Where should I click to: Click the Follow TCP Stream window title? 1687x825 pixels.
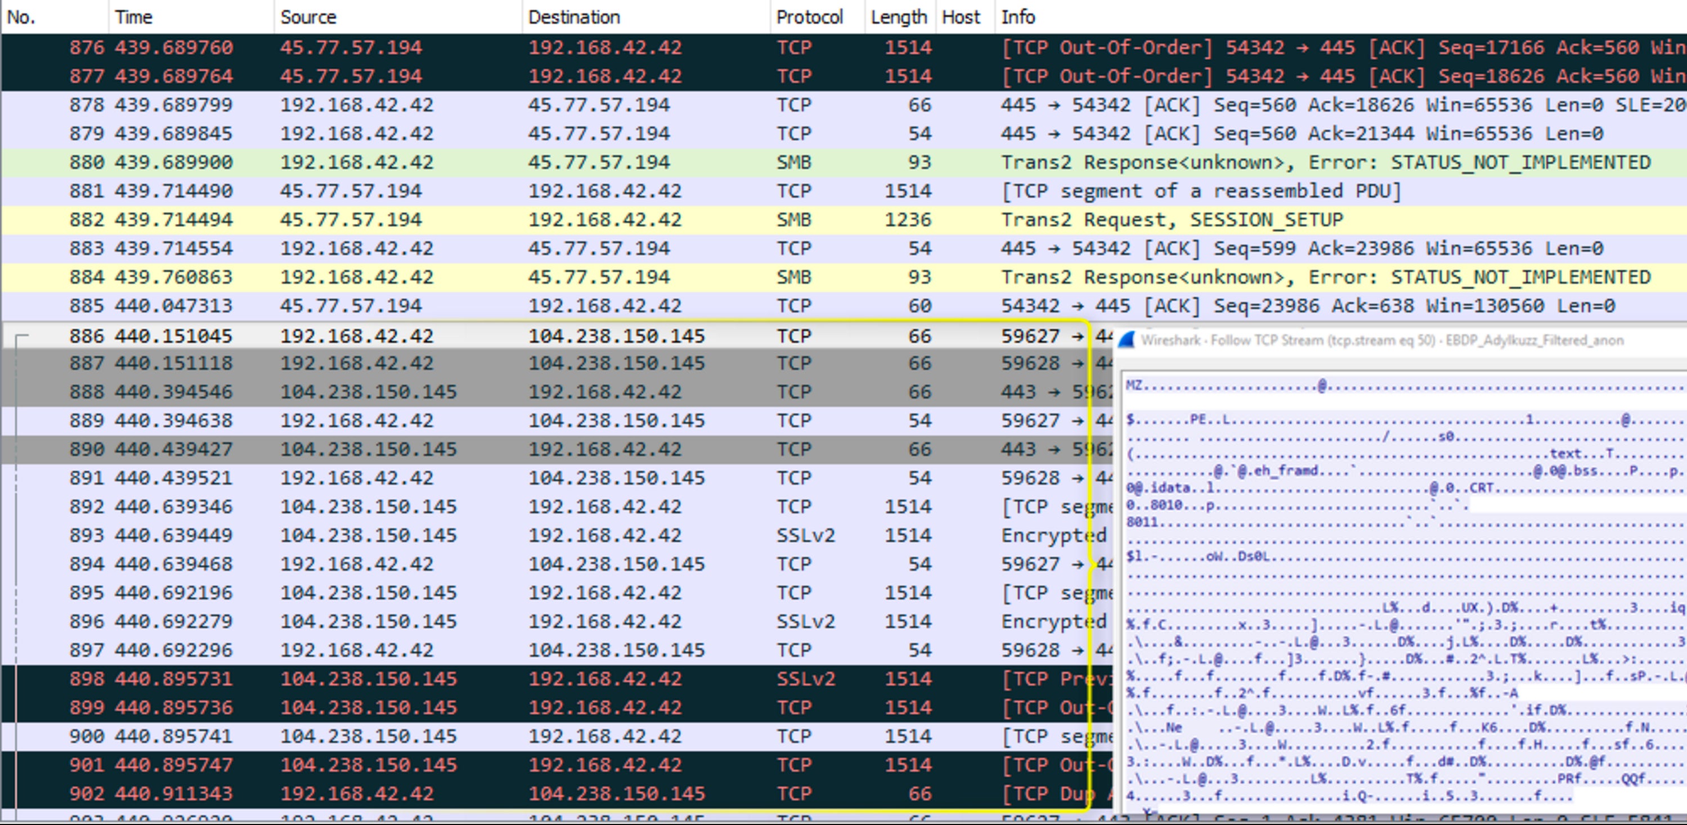click(1382, 340)
